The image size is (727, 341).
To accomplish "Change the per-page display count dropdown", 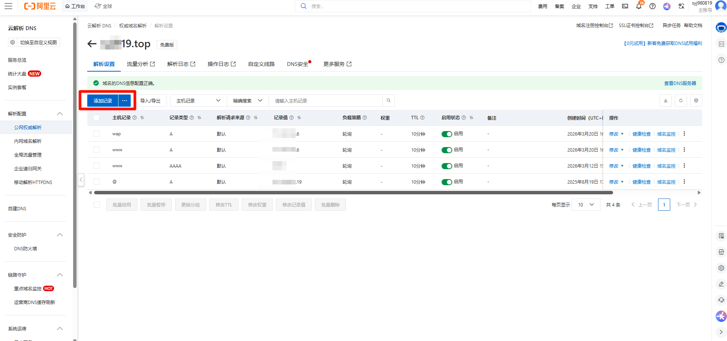I will [x=586, y=205].
